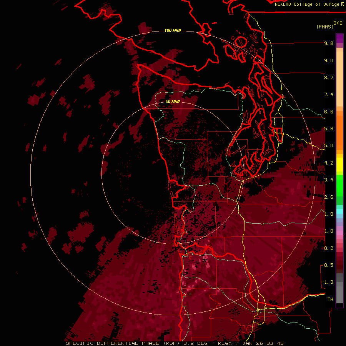Click the 5.8 scale value
The width and height of the screenshot is (346, 346).
(329, 129)
